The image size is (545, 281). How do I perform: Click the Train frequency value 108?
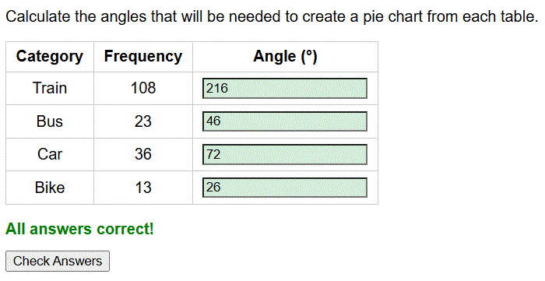[x=143, y=88]
